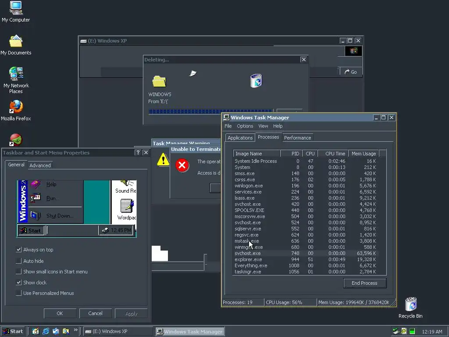Select winlogon.exe process row
The image size is (449, 337).
(305, 186)
